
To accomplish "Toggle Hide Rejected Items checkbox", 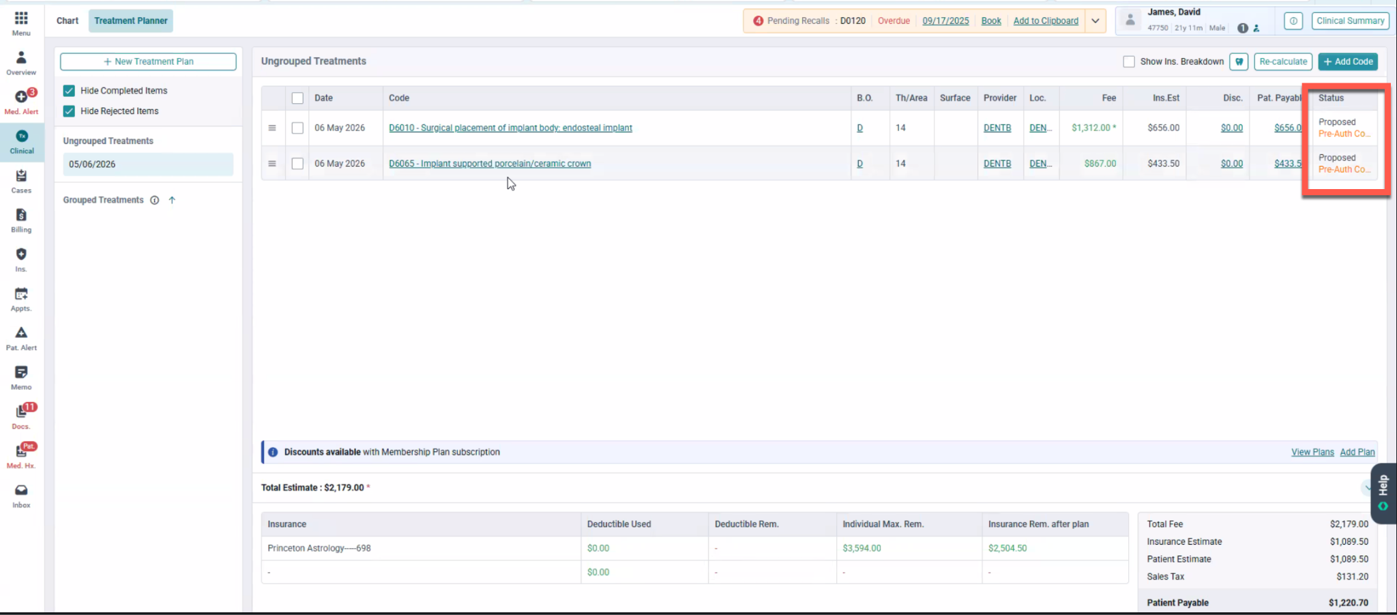I will click(x=69, y=111).
